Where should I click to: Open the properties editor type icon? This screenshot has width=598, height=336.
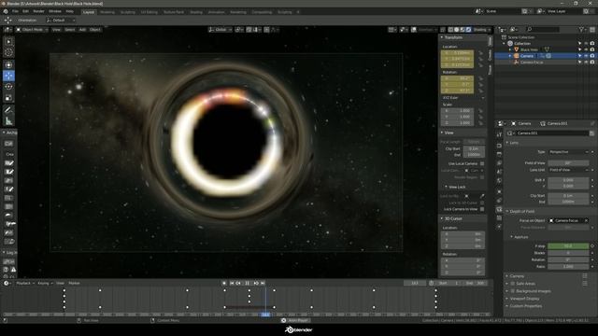pos(501,123)
